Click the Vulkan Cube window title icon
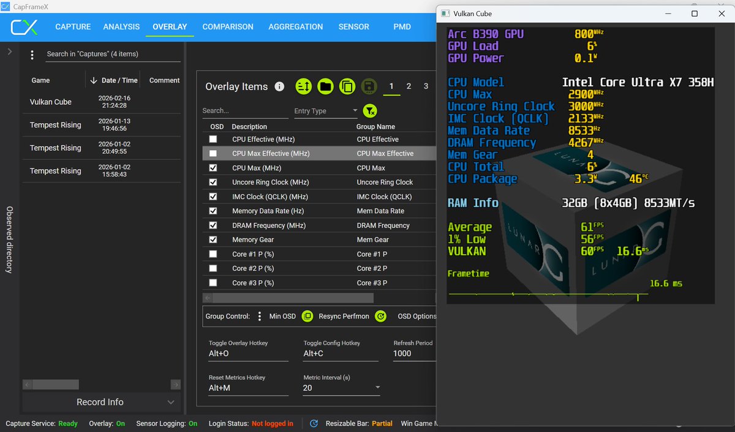Viewport: 735px width, 432px height. click(445, 13)
